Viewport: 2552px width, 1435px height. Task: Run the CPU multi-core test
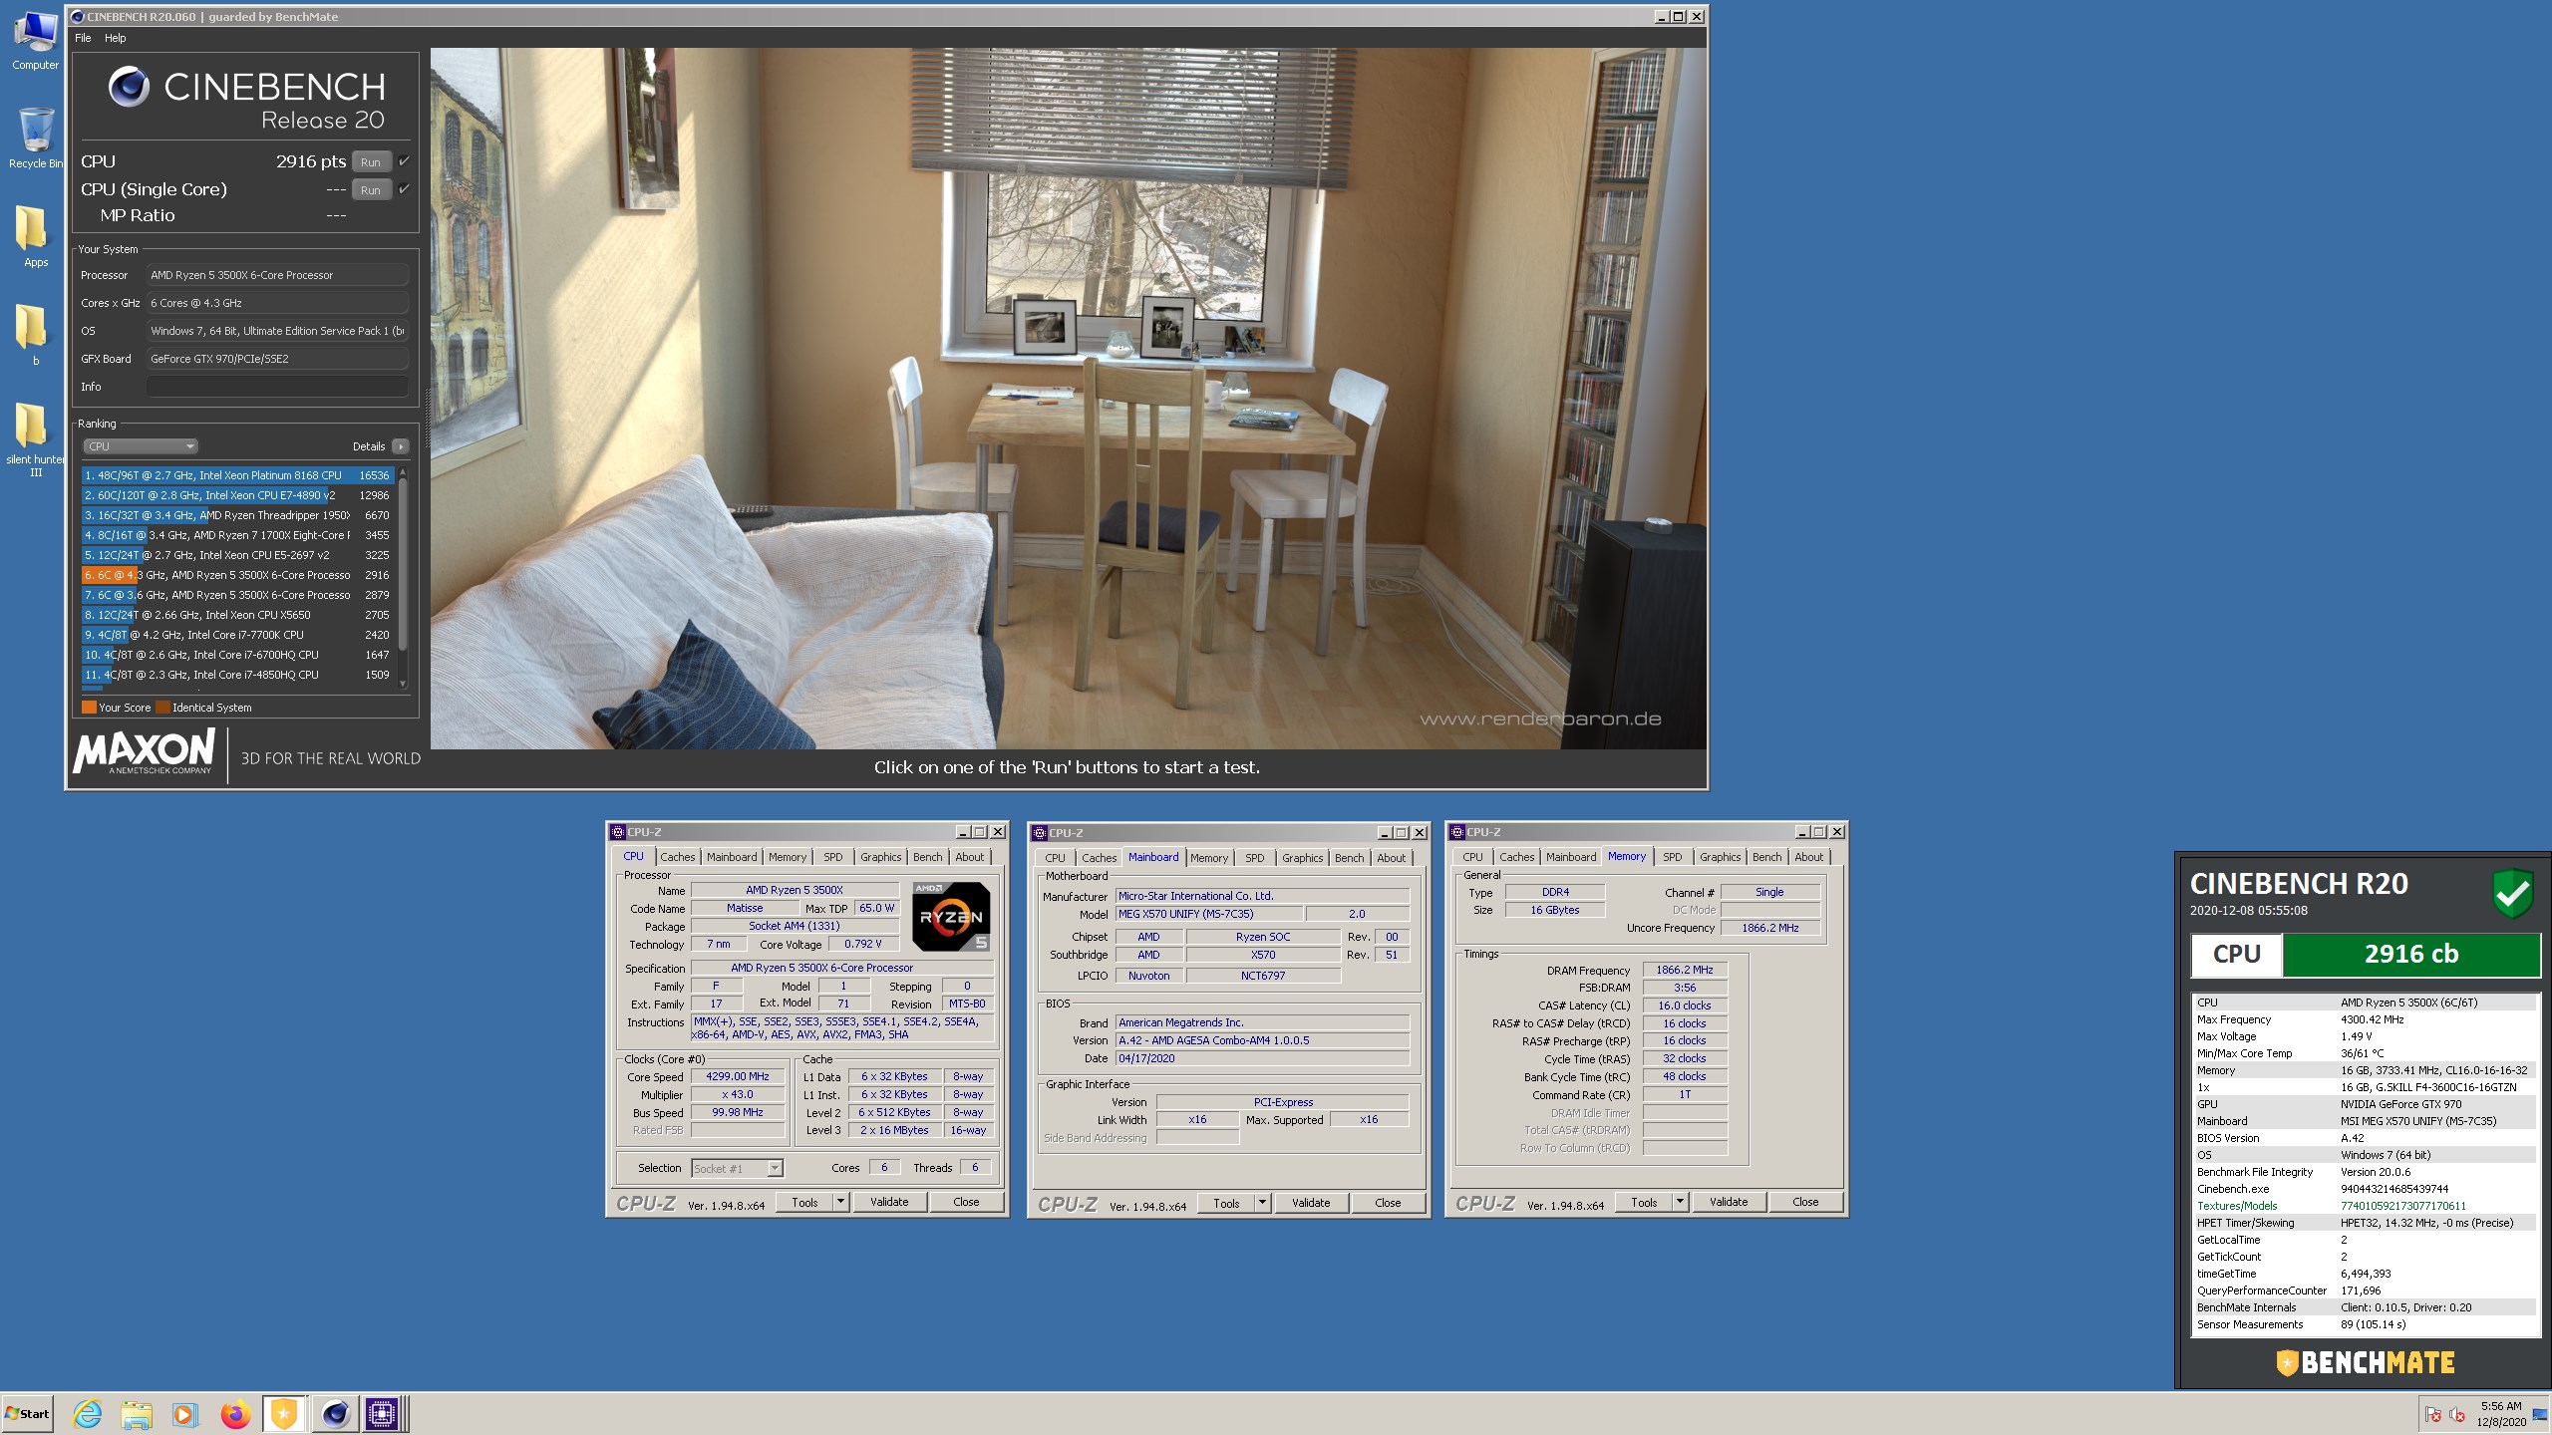371,161
